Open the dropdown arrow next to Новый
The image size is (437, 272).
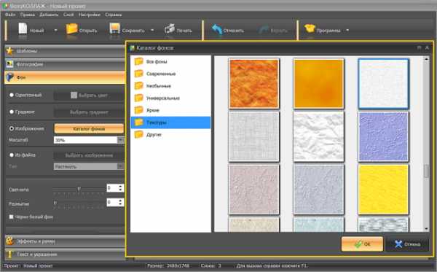(x=55, y=30)
